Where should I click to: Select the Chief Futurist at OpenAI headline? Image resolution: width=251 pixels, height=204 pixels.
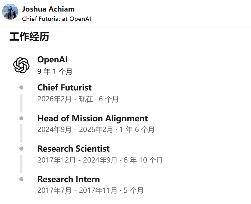click(57, 19)
